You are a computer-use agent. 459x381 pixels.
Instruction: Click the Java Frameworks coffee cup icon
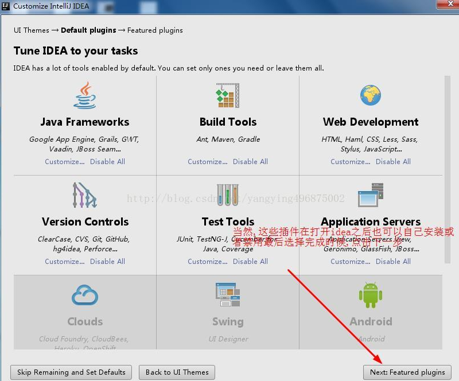coord(84,95)
